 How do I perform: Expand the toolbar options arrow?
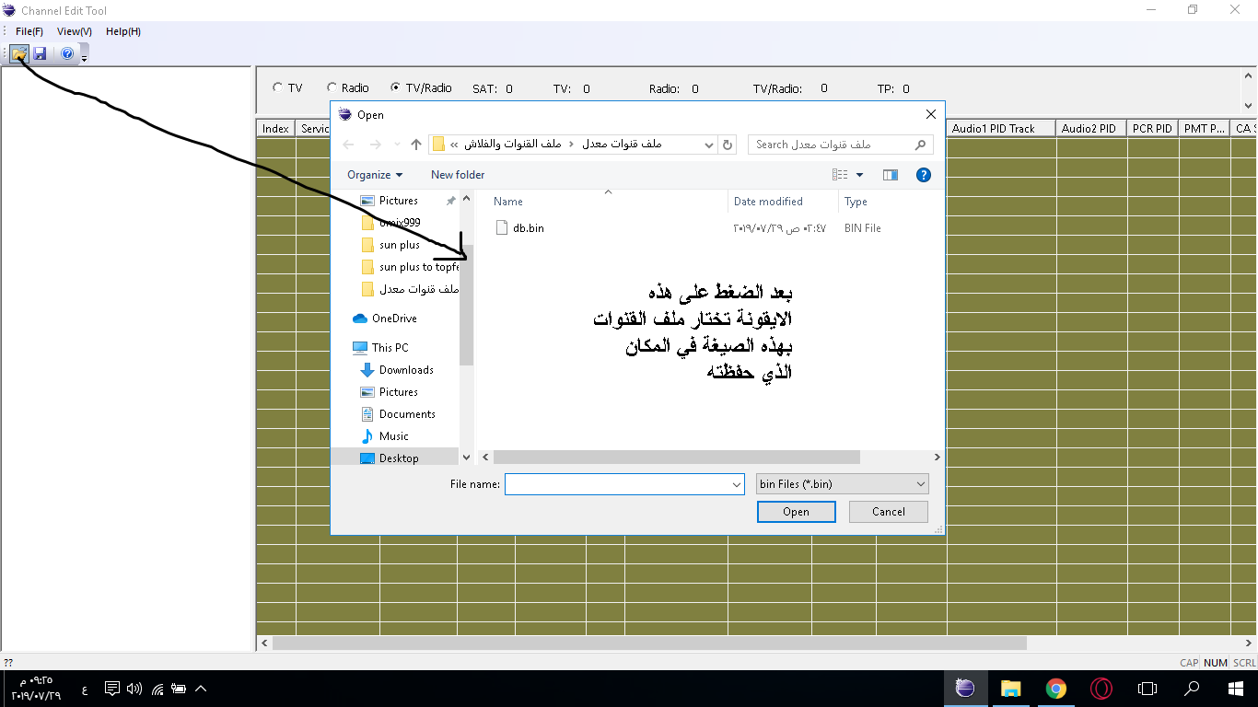[x=85, y=57]
